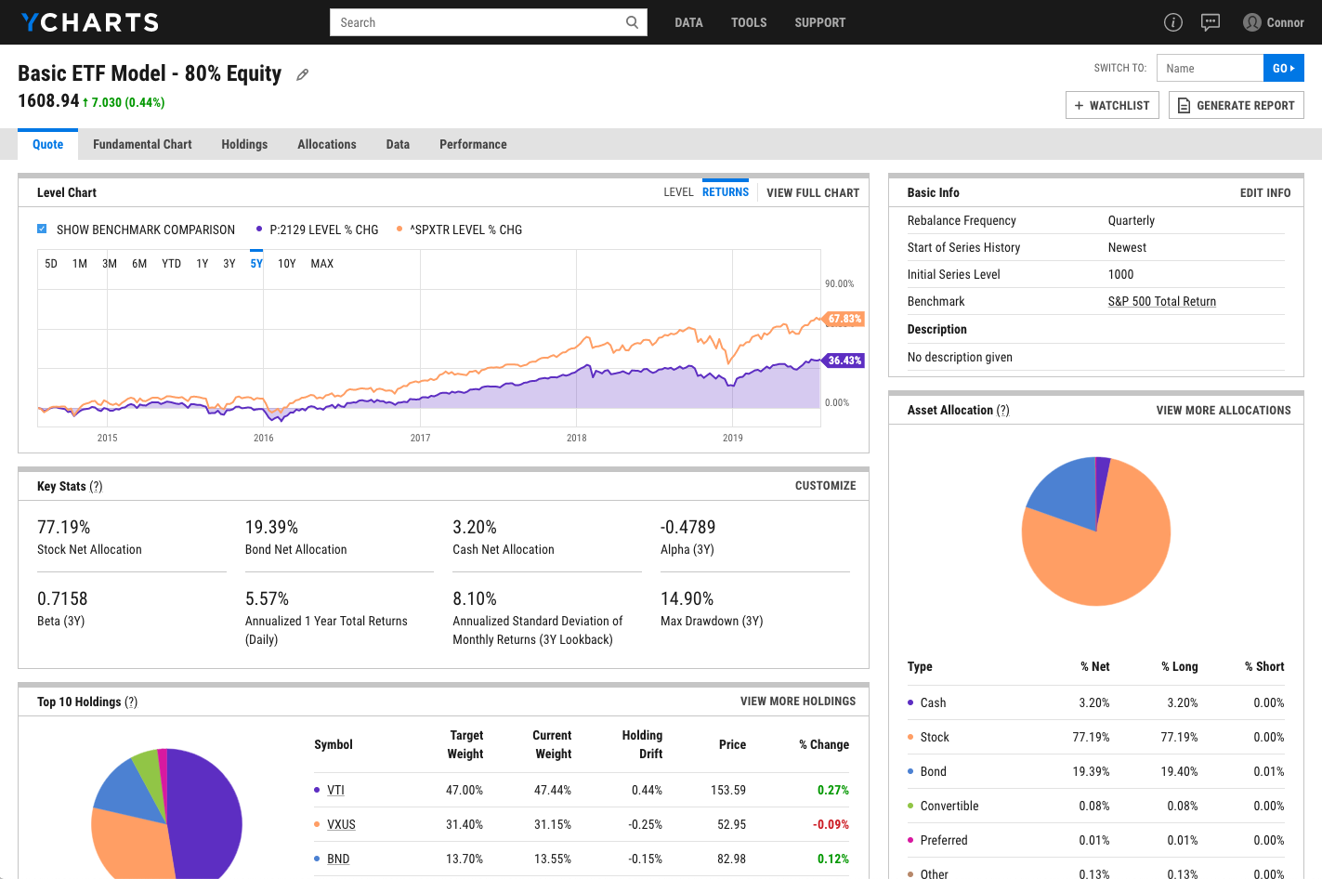The image size is (1322, 879).
Task: Click the SWITCH TO name input field
Action: 1210,68
